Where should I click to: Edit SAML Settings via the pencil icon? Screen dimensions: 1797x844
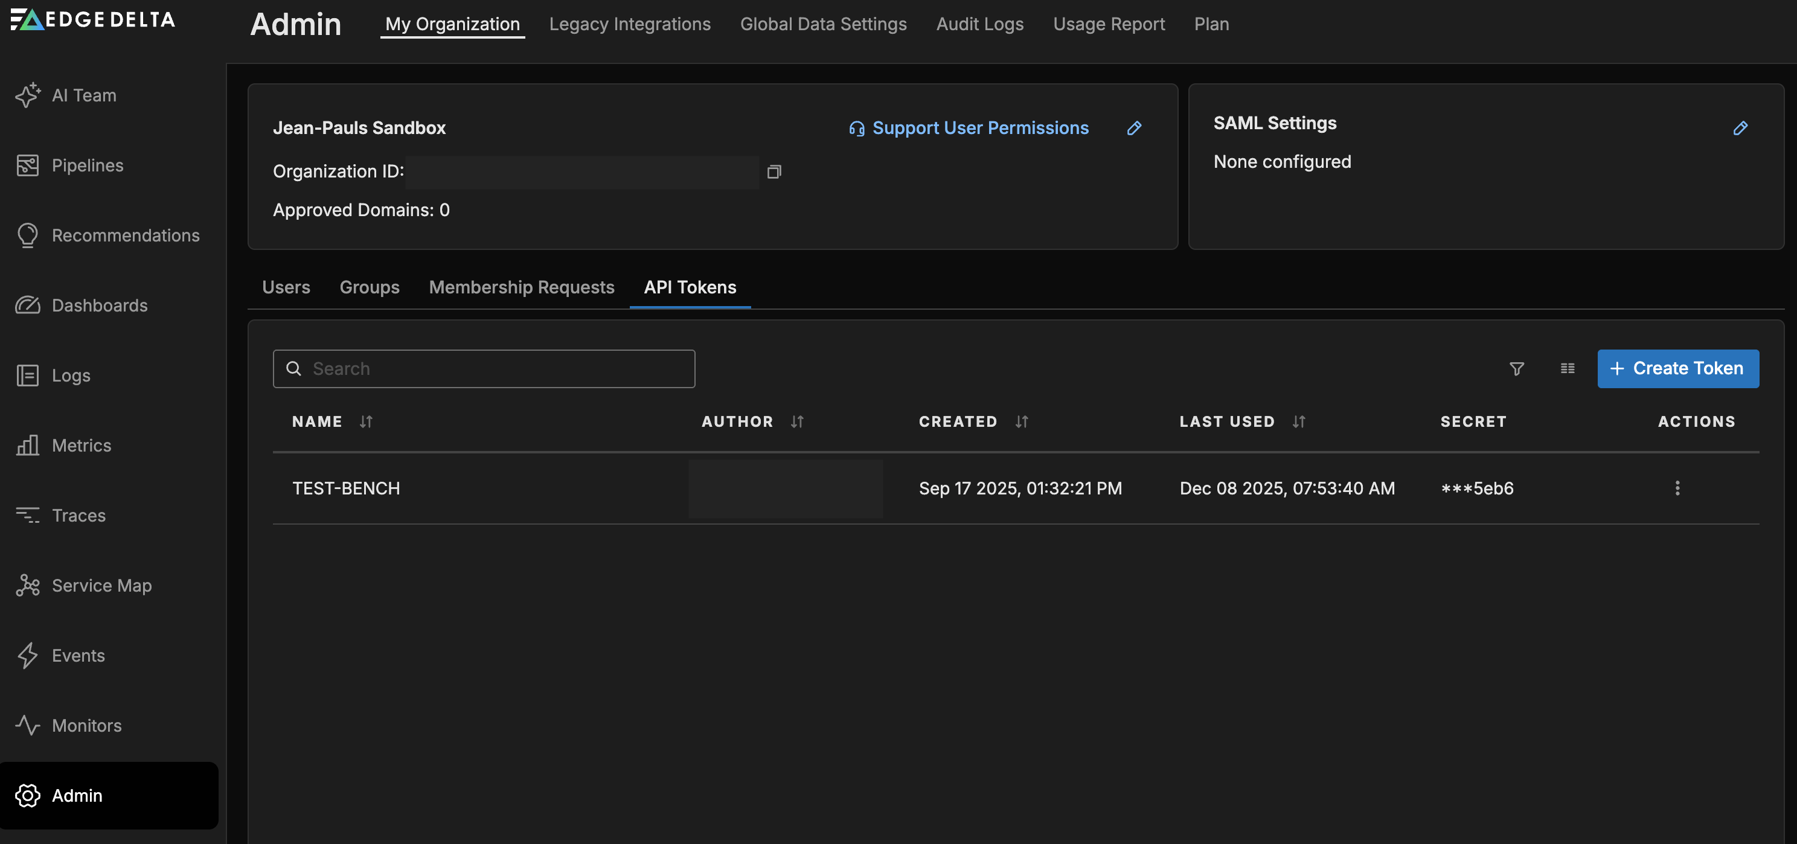(1740, 127)
